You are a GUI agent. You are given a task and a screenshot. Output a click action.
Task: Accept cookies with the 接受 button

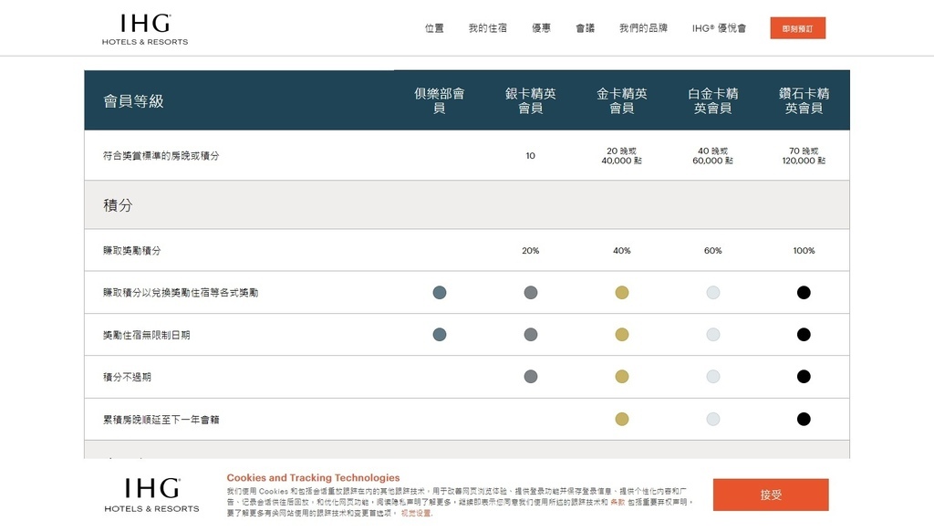click(x=771, y=495)
